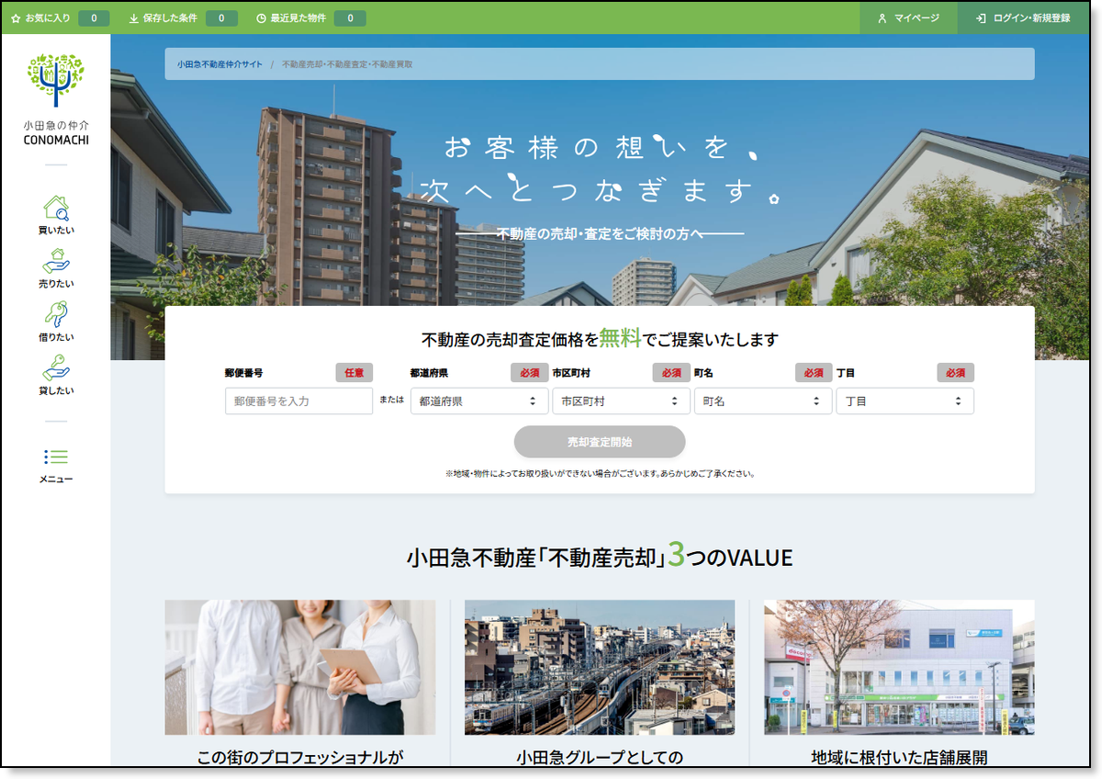1102x779 pixels.
Task: Click the 必須 badge beside 丁目
Action: click(955, 373)
